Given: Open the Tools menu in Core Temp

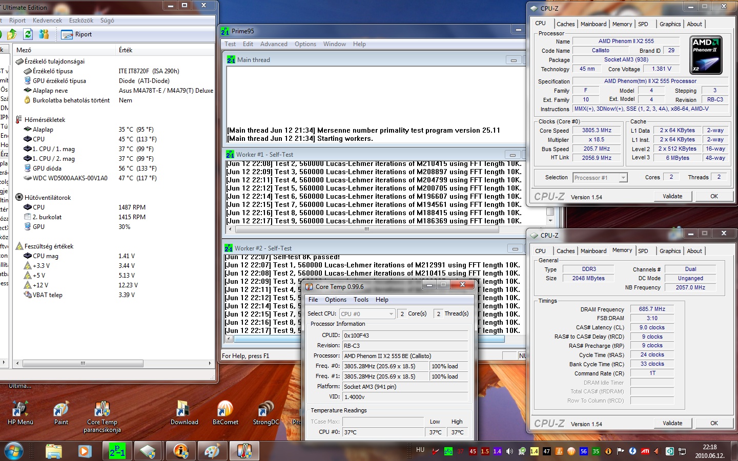Looking at the screenshot, I should tap(361, 300).
